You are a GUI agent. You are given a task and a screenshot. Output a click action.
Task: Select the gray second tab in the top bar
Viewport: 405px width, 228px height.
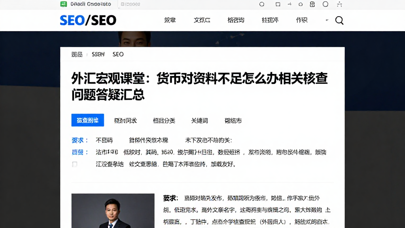[131, 4]
